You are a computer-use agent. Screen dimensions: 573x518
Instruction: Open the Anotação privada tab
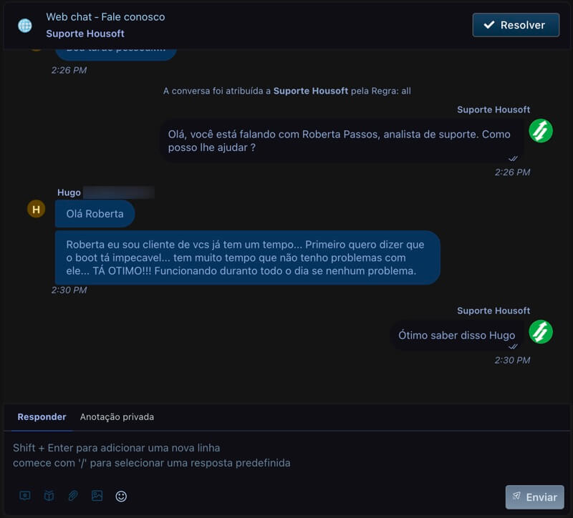tap(117, 417)
